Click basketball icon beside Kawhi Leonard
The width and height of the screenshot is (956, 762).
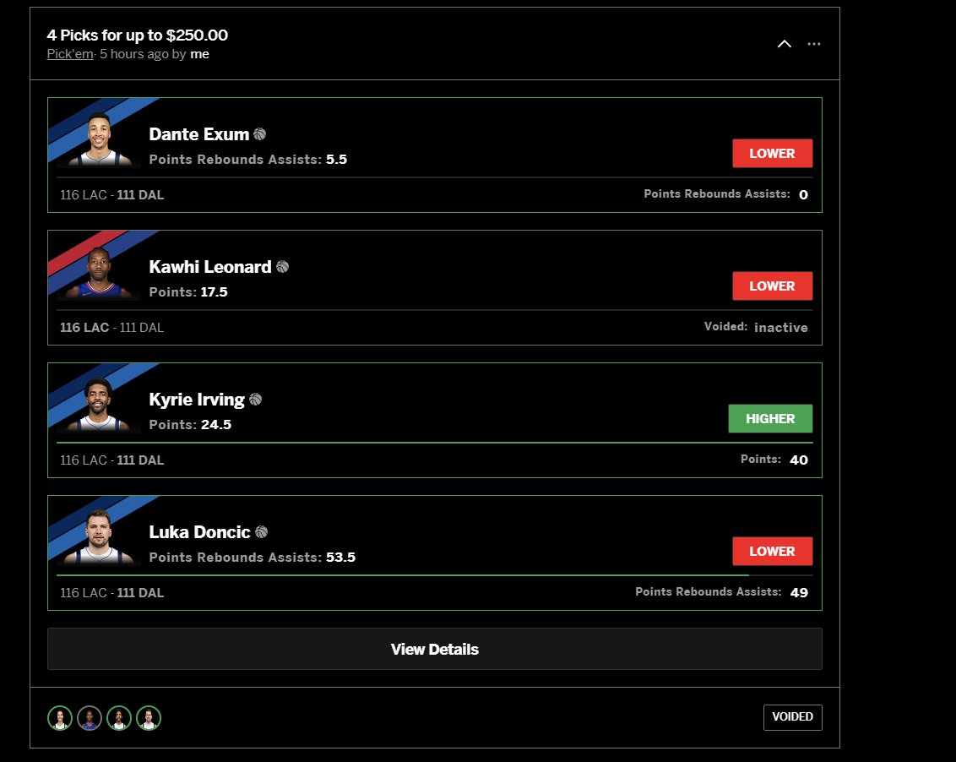tap(282, 267)
